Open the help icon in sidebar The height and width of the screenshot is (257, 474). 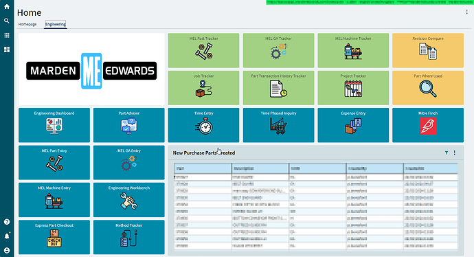[x=7, y=222]
